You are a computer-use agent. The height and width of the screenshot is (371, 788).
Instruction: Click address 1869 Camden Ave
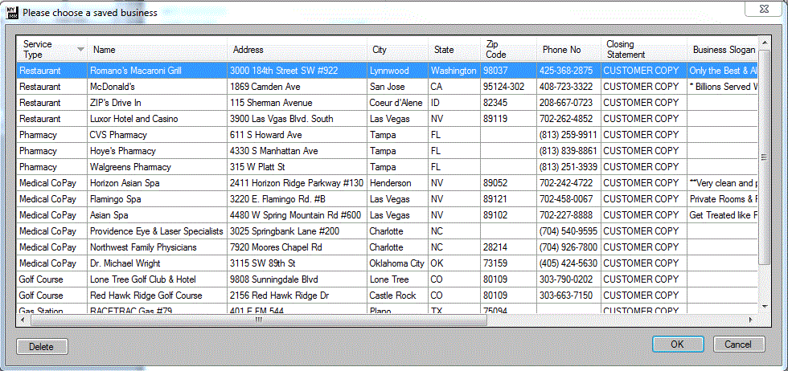point(297,87)
